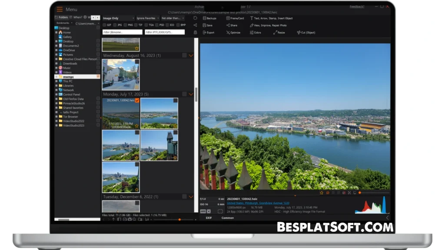Open Text, Arrow, Stamp, Insert Object tool
Image resolution: width=445 pixels, height=250 pixels.
(272, 18)
